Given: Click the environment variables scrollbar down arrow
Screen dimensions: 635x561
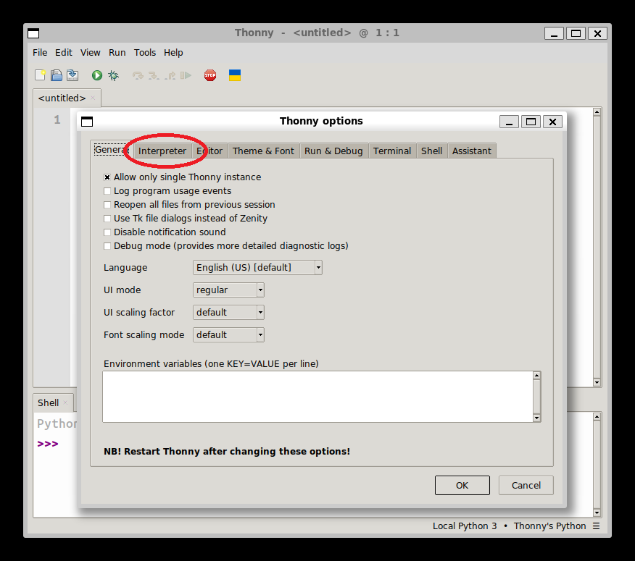Looking at the screenshot, I should click(x=536, y=418).
